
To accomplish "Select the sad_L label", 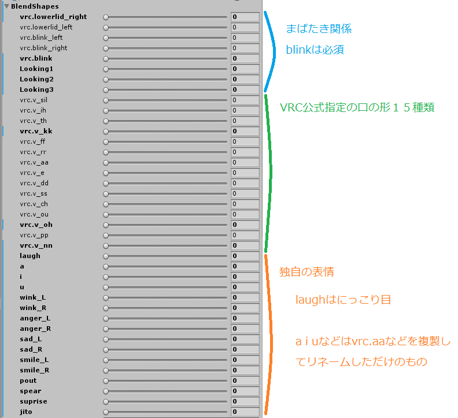I will [x=31, y=339].
